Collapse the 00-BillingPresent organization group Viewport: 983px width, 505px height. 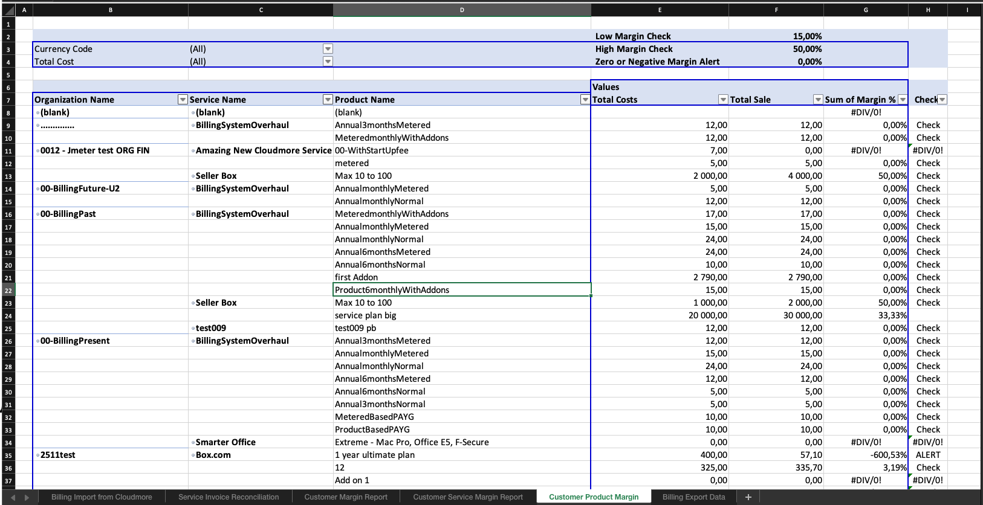(37, 341)
